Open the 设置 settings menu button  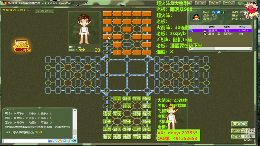click(x=215, y=3)
